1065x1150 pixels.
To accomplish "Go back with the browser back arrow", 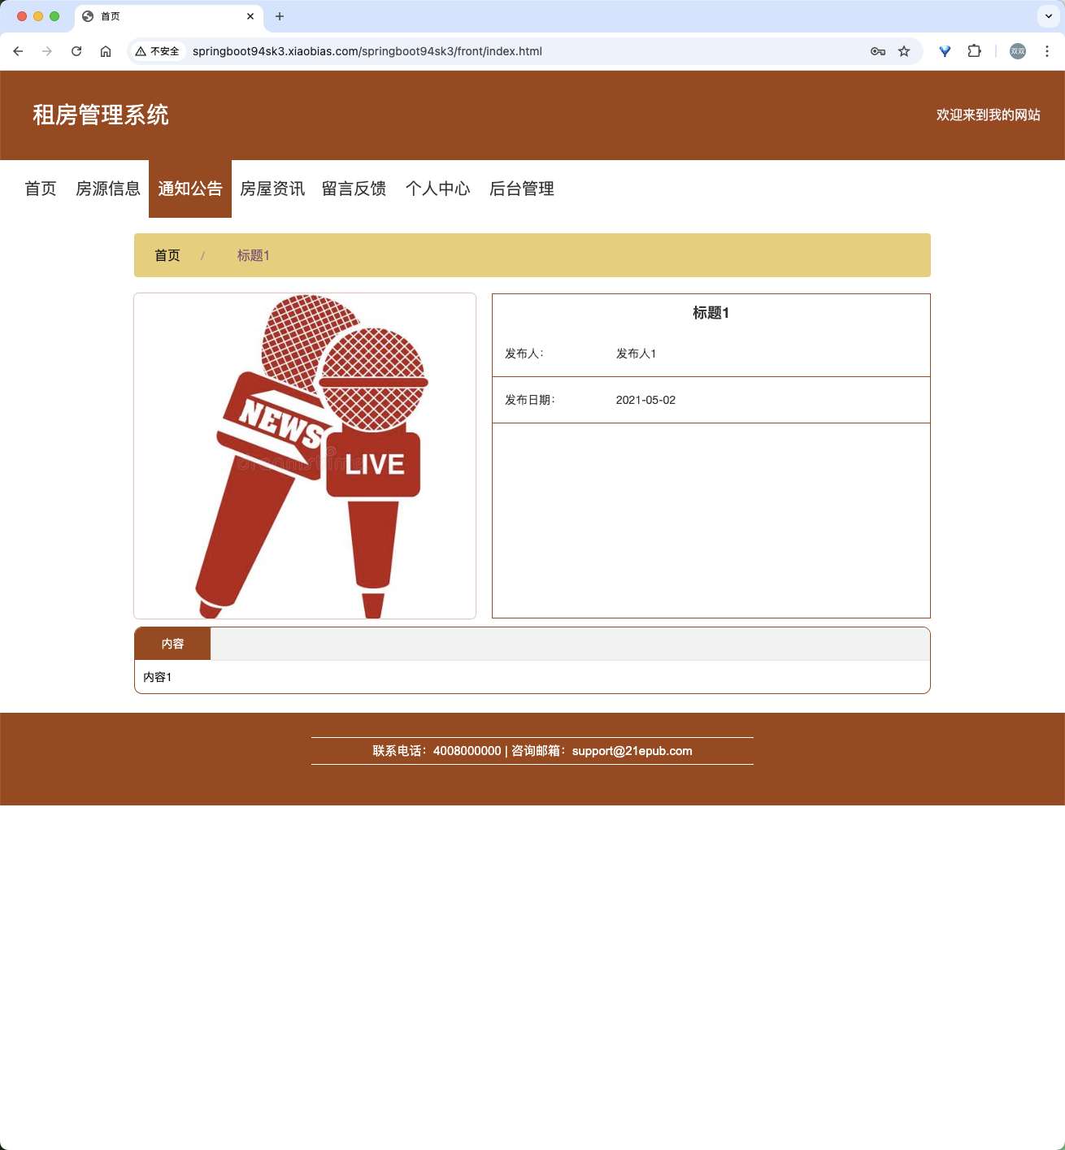I will pos(18,51).
